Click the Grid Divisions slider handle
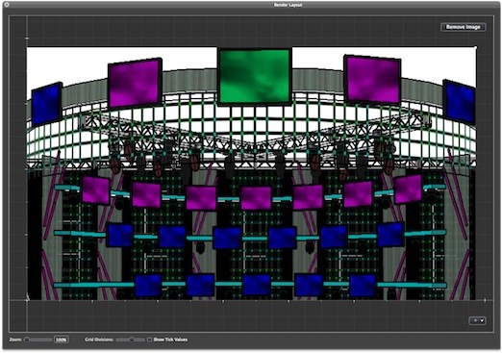 pos(132,340)
